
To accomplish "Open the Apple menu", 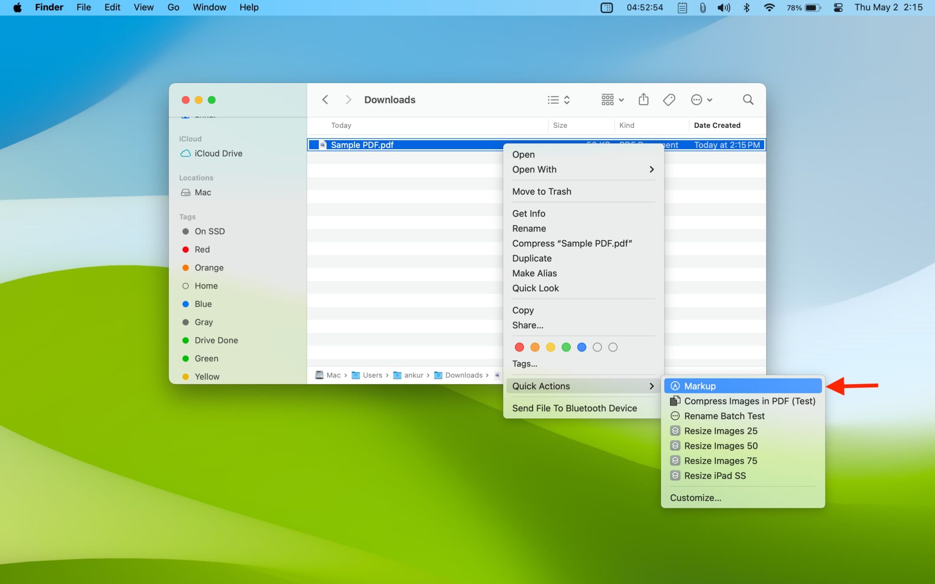I will coord(17,7).
